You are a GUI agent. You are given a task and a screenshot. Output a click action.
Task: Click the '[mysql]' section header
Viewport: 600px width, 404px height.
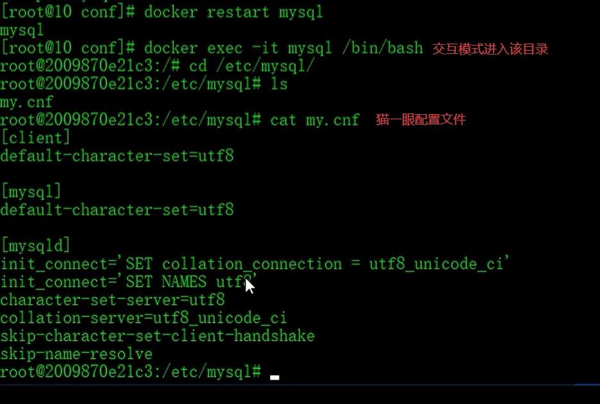tap(31, 192)
